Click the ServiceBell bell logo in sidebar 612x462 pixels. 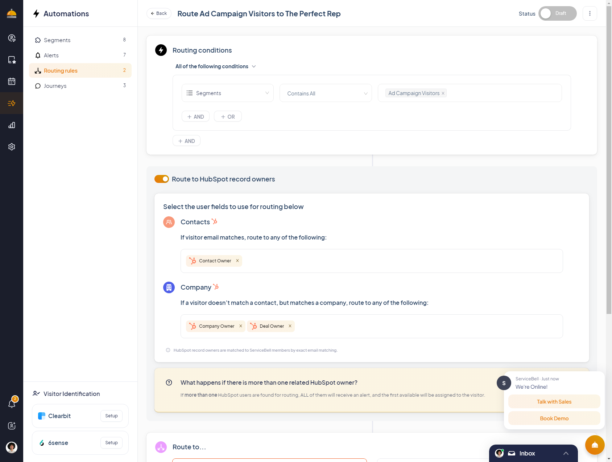click(x=12, y=13)
